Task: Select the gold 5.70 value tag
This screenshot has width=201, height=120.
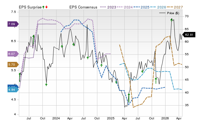Action: click(13, 64)
